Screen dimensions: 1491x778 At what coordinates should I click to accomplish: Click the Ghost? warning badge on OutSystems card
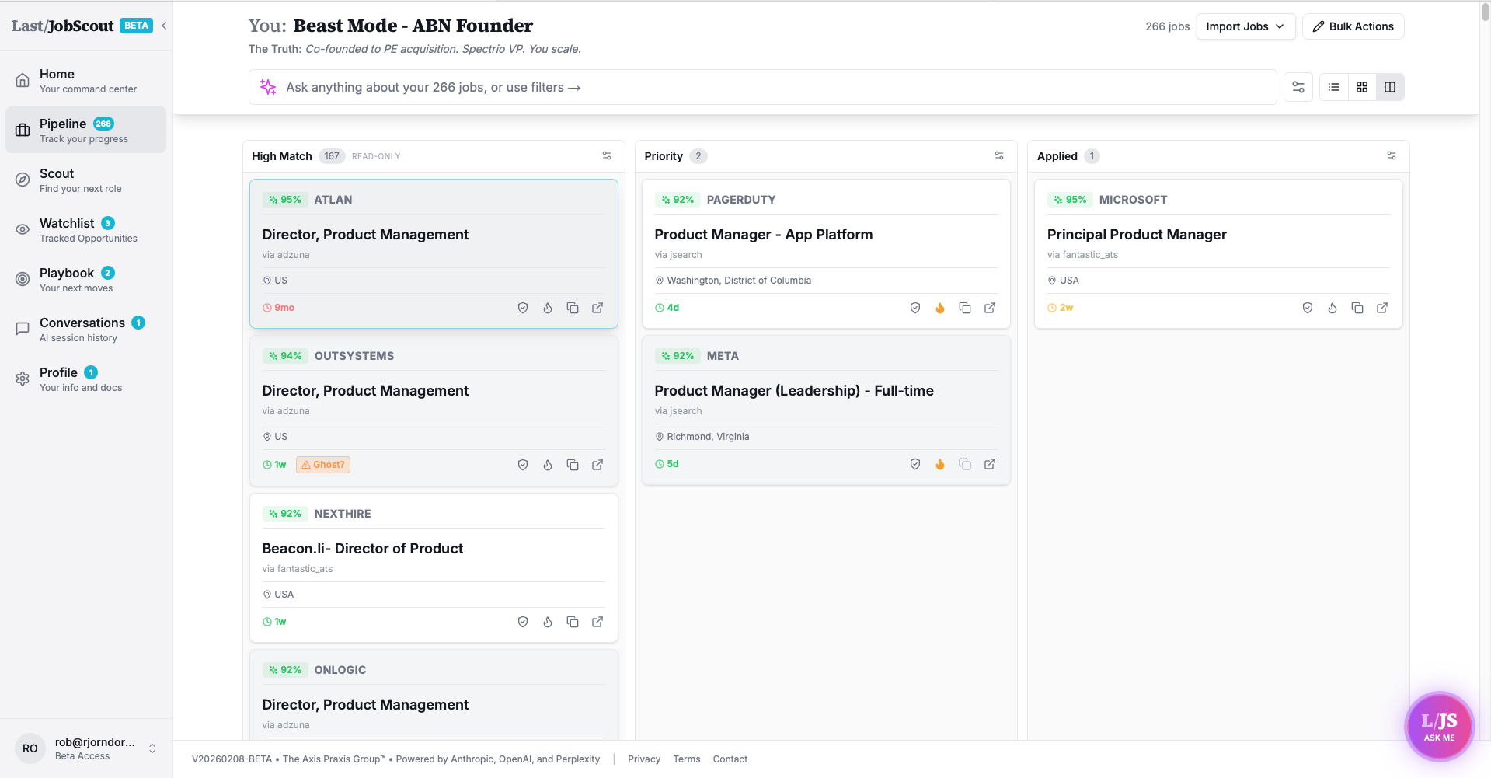click(x=323, y=464)
